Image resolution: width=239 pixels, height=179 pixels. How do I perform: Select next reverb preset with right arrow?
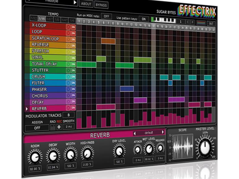(x=163, y=132)
